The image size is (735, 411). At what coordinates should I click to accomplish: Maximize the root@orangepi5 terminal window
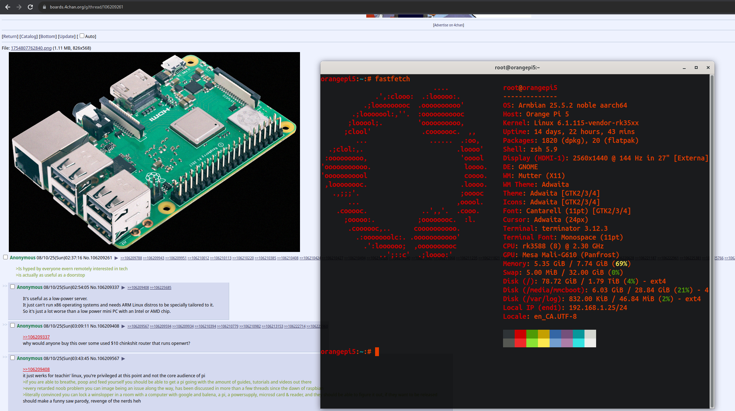(x=696, y=68)
